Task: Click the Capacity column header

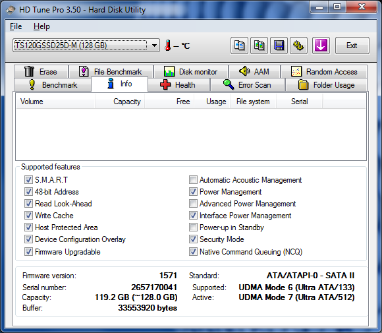Action: click(x=120, y=102)
